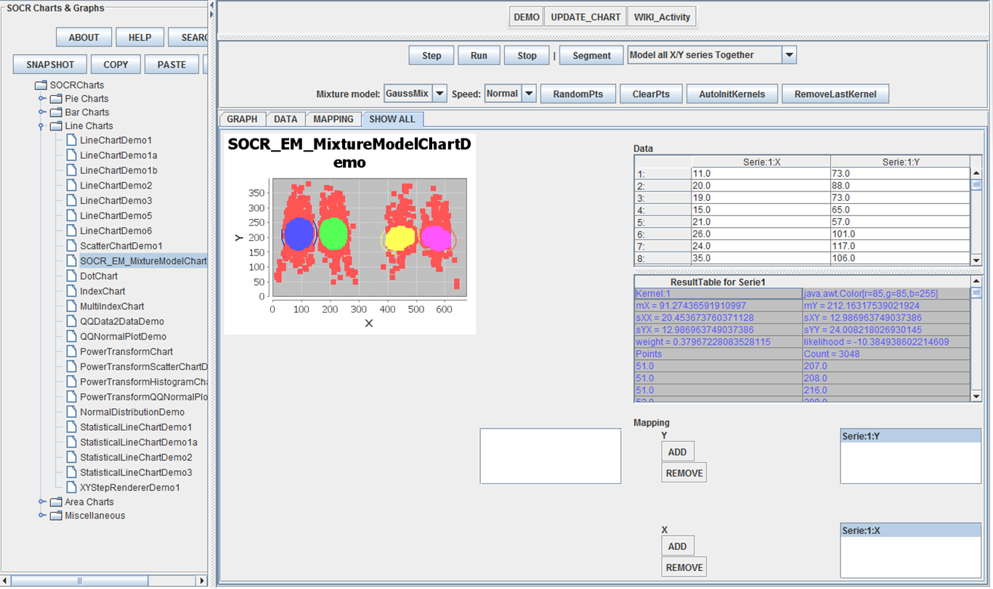
Task: Click the blue kernel circle in chart
Action: [x=299, y=234]
